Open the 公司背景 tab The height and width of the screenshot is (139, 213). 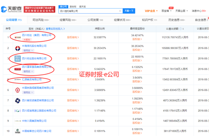click(x=14, y=20)
